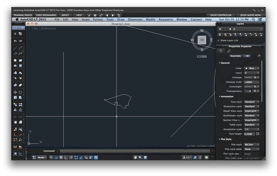Open the Model layout dropdown

pos(42,157)
